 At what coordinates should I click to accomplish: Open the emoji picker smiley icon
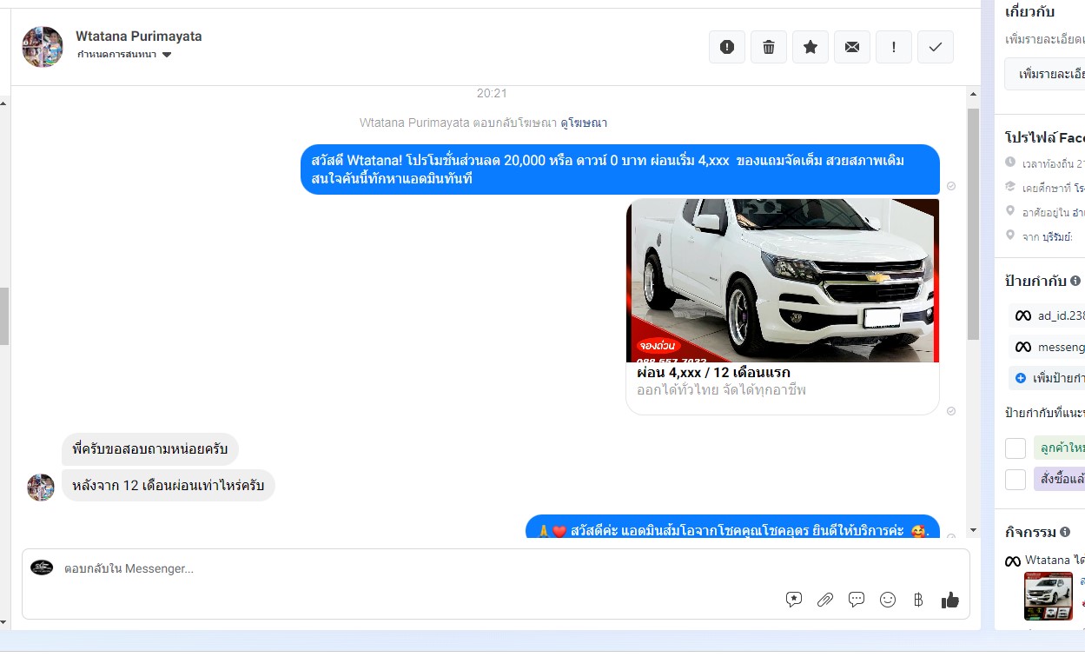(x=888, y=599)
